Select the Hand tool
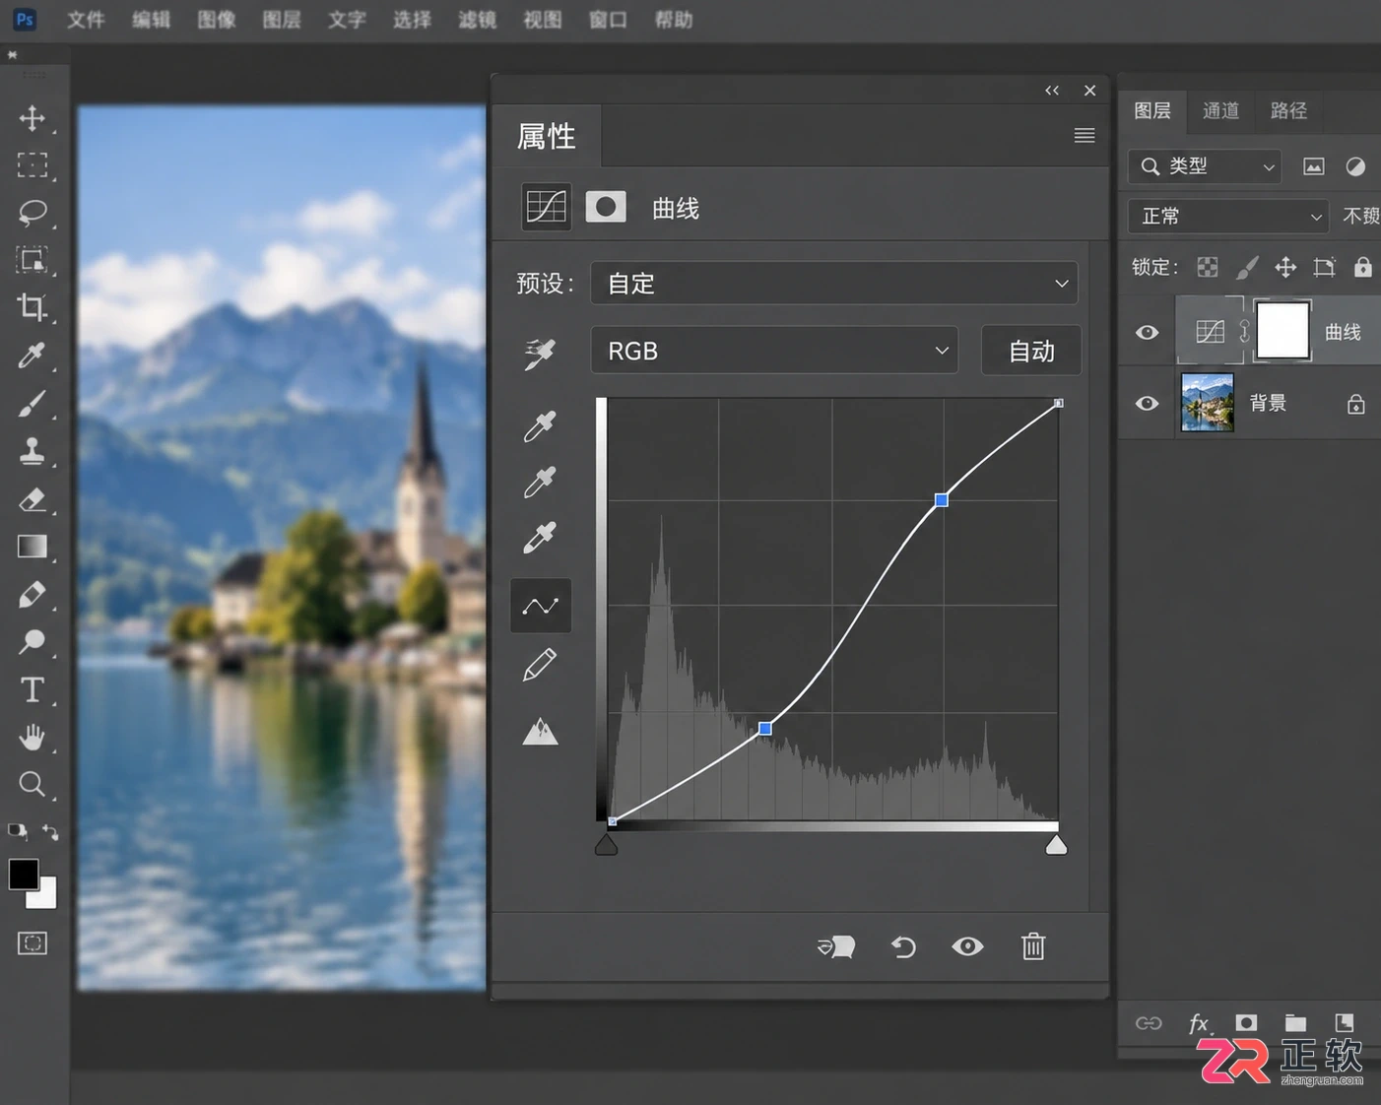Screen dimensions: 1381x1105 point(33,737)
